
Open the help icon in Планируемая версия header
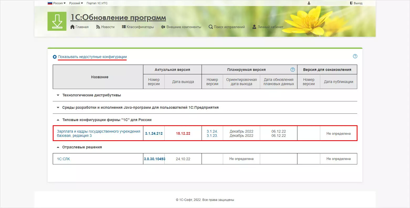(x=293, y=70)
